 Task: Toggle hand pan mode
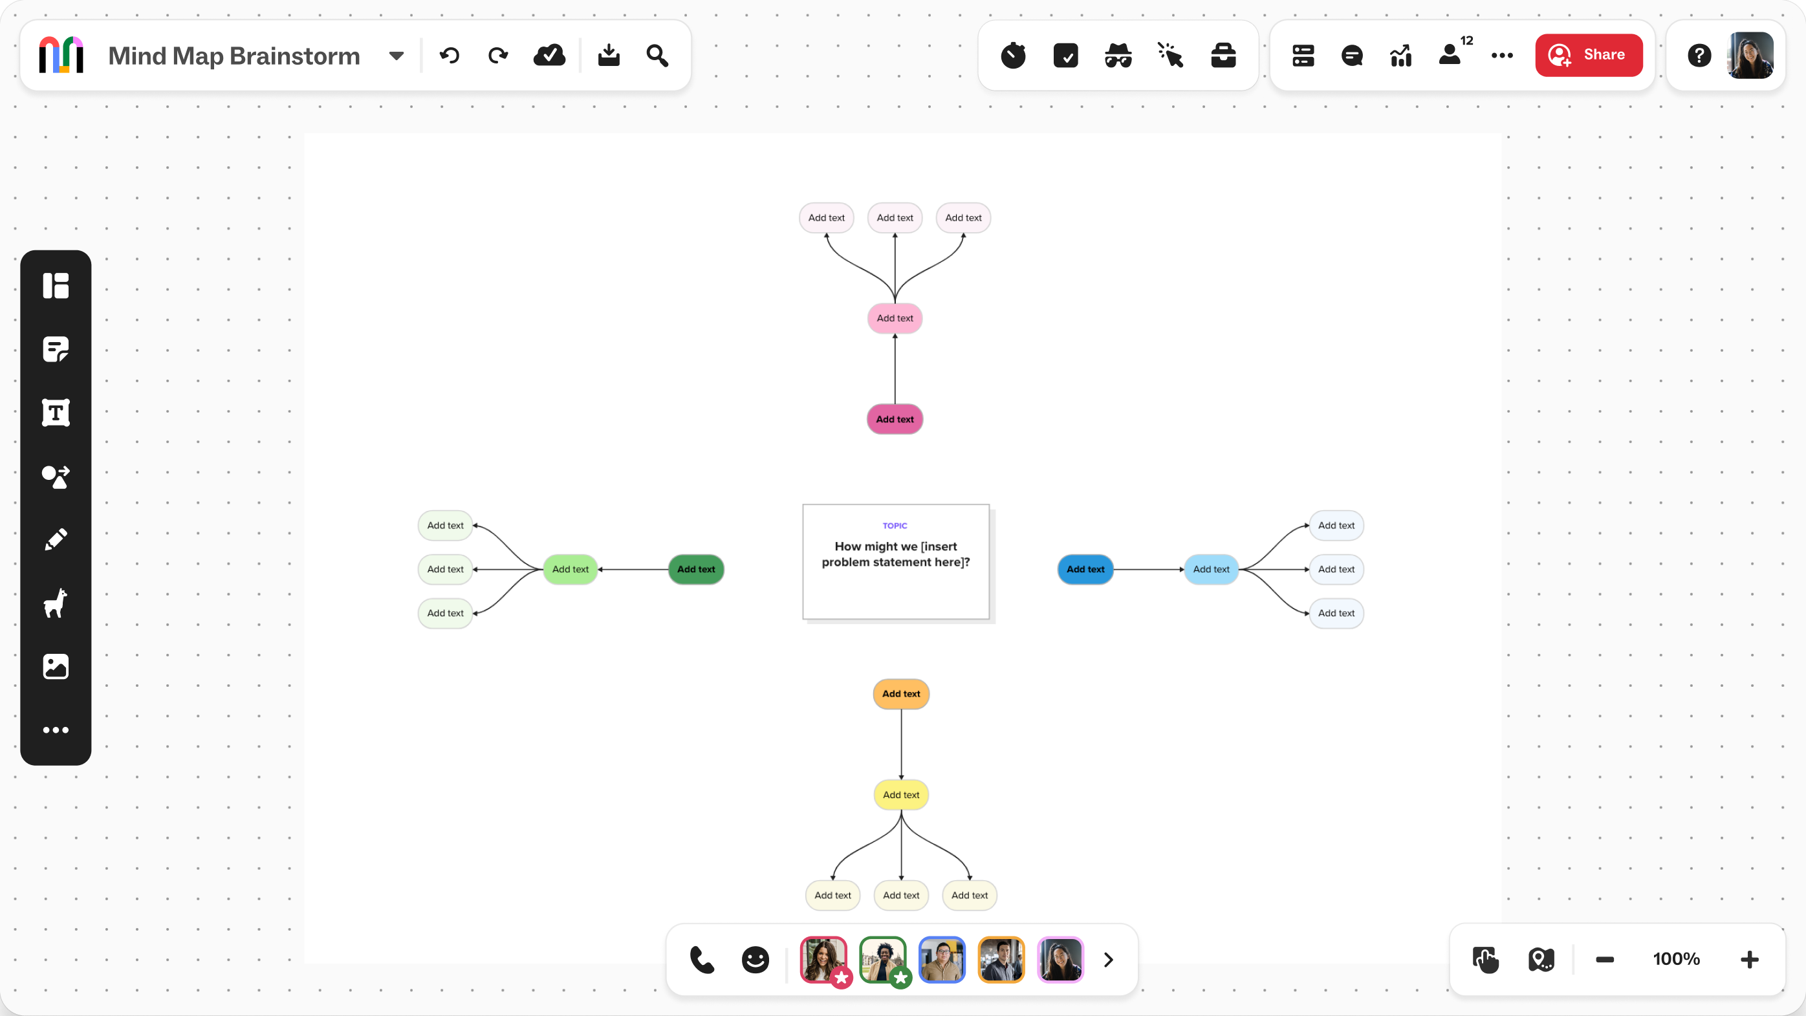[1486, 959]
